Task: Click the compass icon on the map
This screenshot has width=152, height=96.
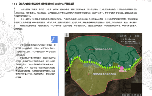Action: 67,35
